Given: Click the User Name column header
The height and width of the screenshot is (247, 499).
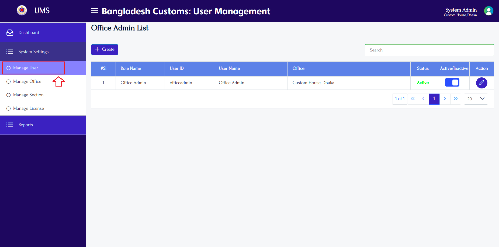Looking at the screenshot, I should (251, 68).
